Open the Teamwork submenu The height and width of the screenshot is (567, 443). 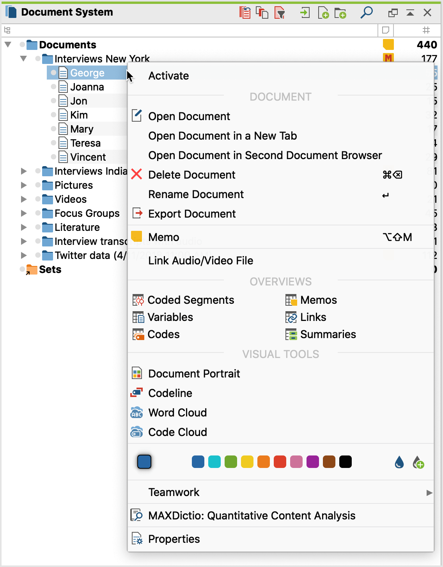(281, 492)
